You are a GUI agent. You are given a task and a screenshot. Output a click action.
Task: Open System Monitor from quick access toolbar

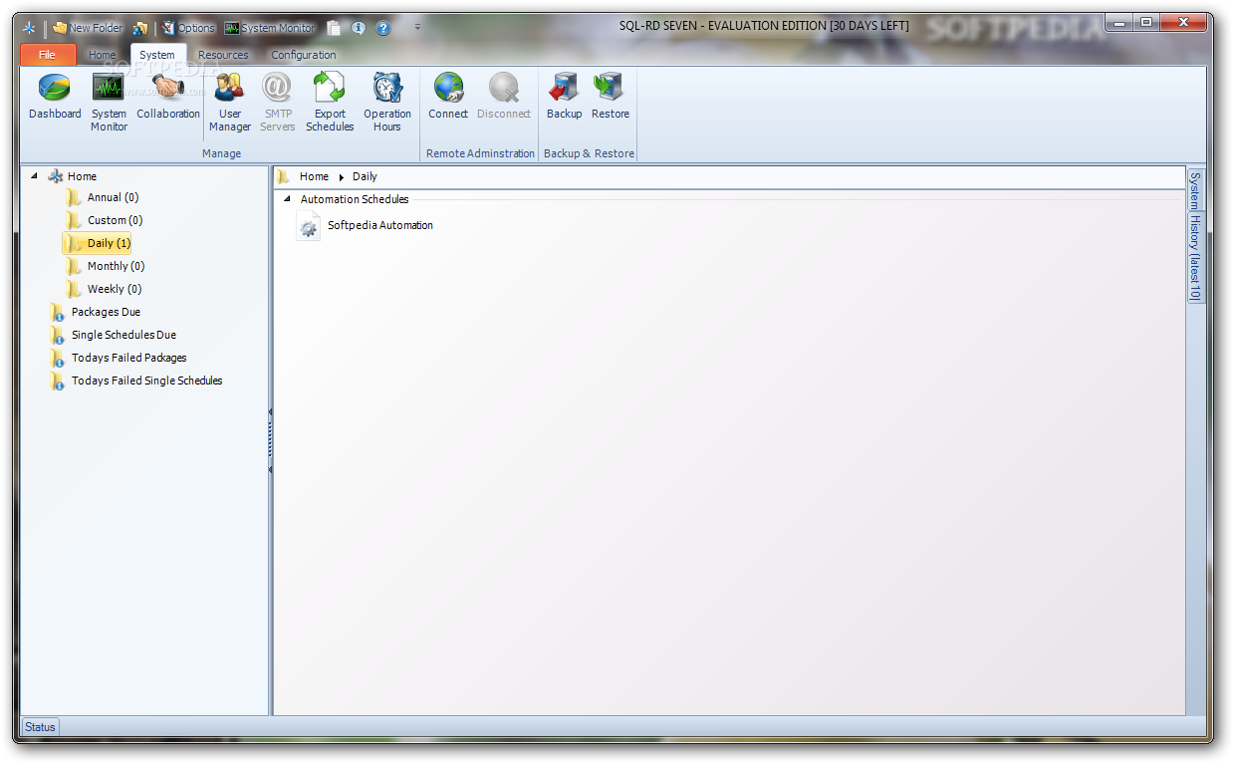coord(269,28)
